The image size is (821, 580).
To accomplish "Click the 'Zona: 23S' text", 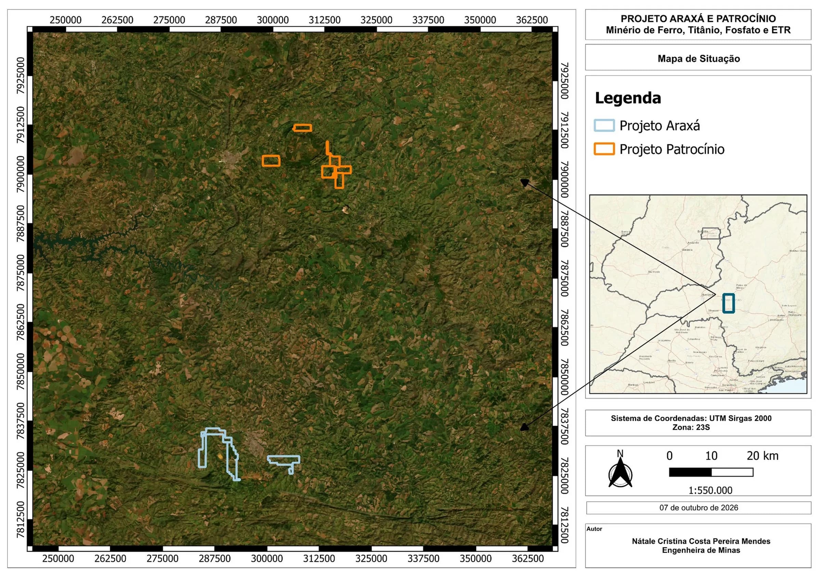I will [x=691, y=427].
